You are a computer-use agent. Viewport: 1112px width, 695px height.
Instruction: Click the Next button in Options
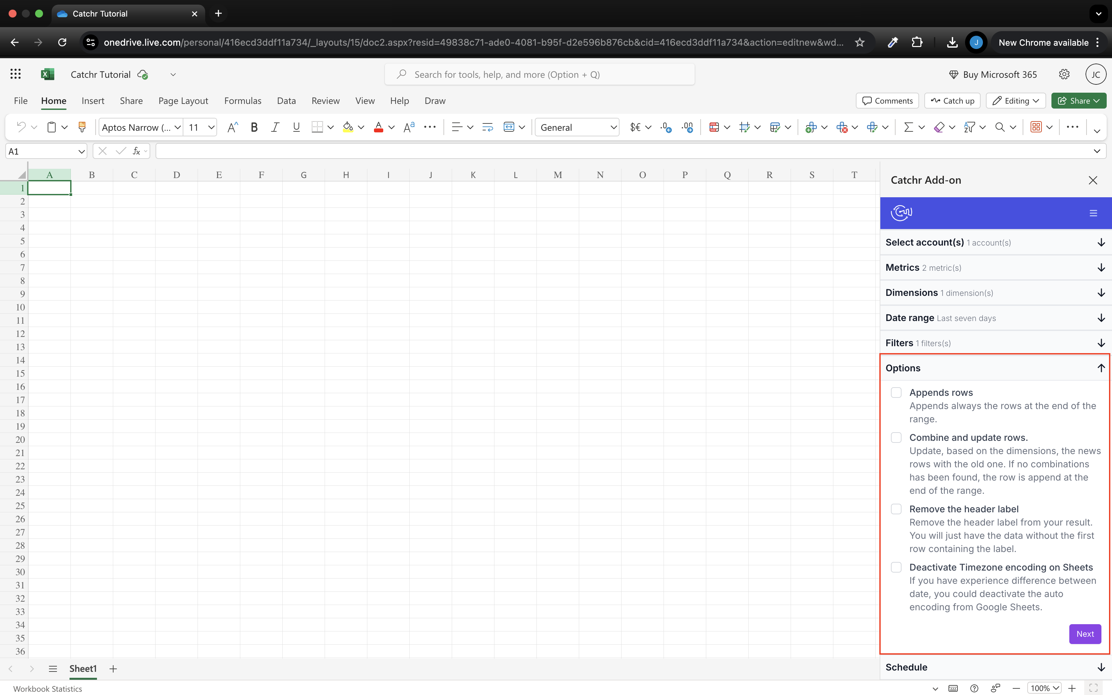pos(1085,634)
